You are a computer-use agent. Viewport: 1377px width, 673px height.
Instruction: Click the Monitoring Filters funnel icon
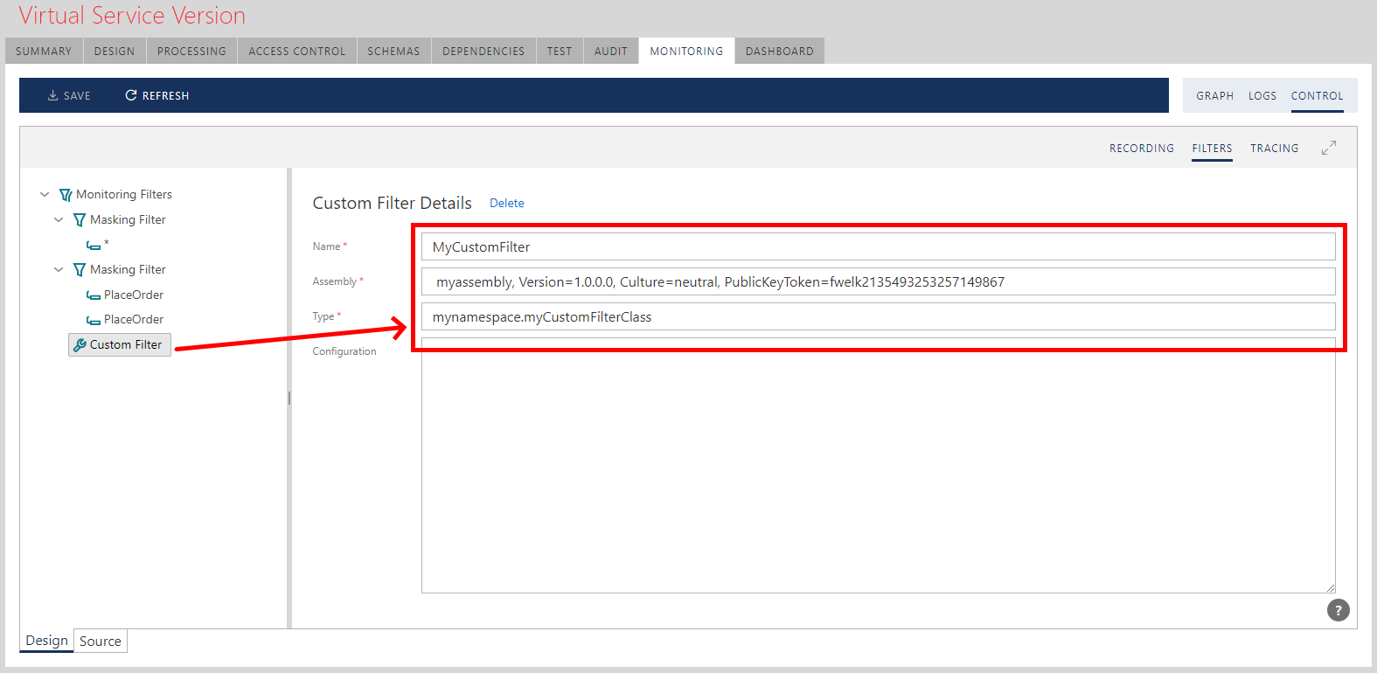(66, 195)
